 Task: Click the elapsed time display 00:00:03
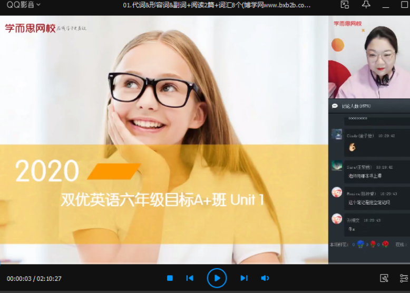pos(19,278)
